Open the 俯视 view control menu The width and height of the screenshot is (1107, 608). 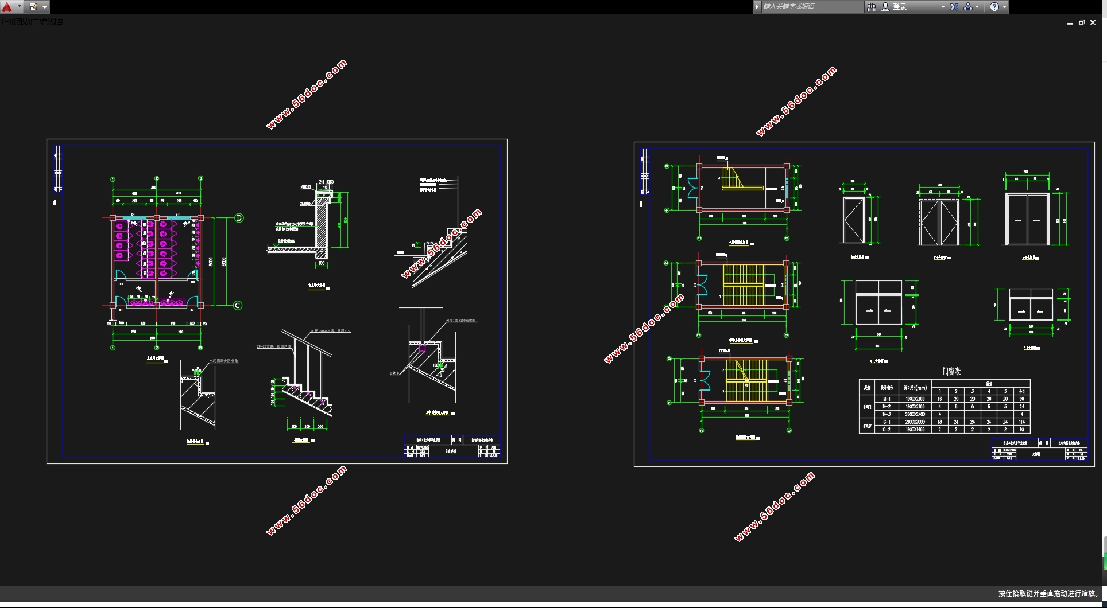(21, 22)
